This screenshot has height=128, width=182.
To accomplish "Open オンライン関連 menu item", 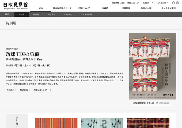I will tap(168, 8).
